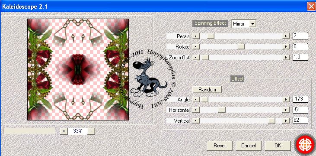
Task: Click the Rotate value field
Action: 300,46
